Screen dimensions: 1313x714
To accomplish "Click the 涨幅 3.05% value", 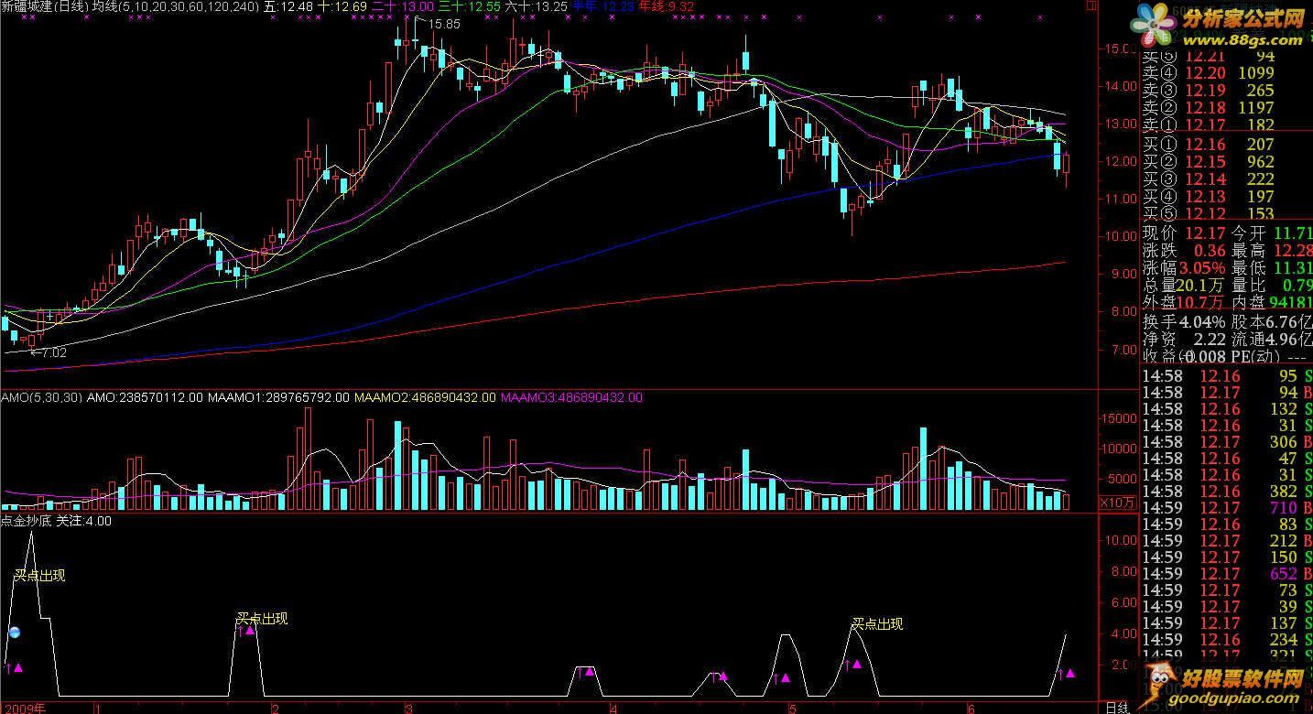I will pyautogui.click(x=1202, y=268).
